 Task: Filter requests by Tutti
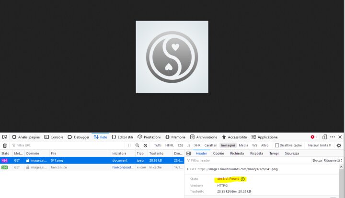point(158,145)
